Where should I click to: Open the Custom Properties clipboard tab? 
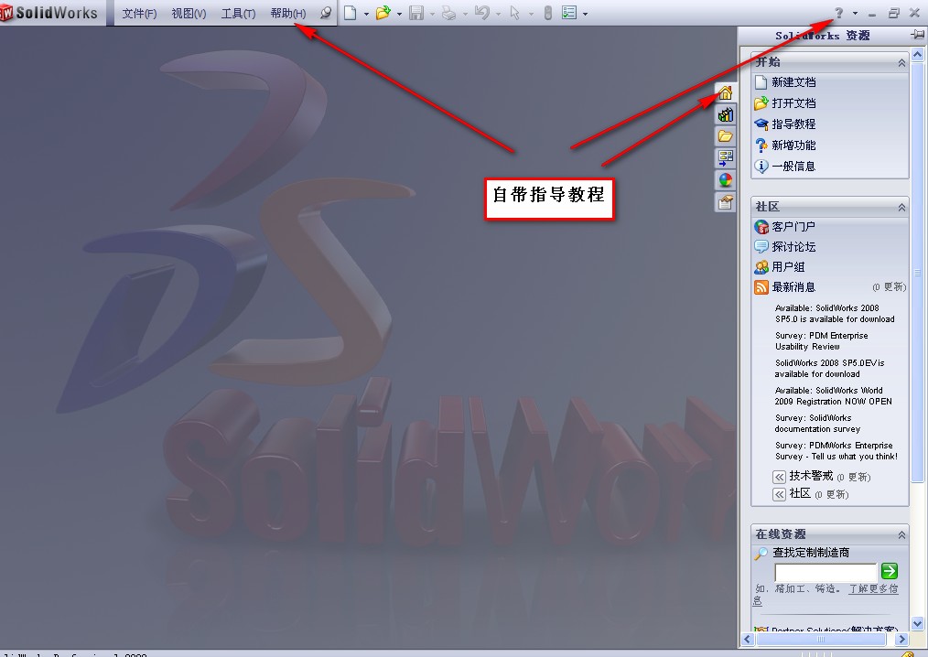point(726,202)
